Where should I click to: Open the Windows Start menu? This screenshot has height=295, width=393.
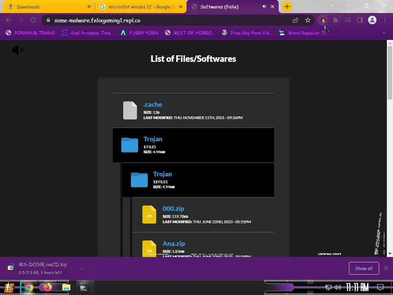9,287
